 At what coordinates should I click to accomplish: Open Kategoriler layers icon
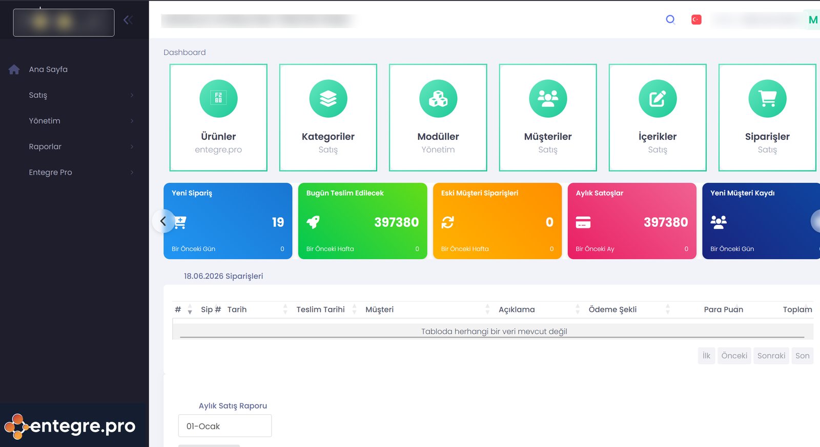point(328,98)
